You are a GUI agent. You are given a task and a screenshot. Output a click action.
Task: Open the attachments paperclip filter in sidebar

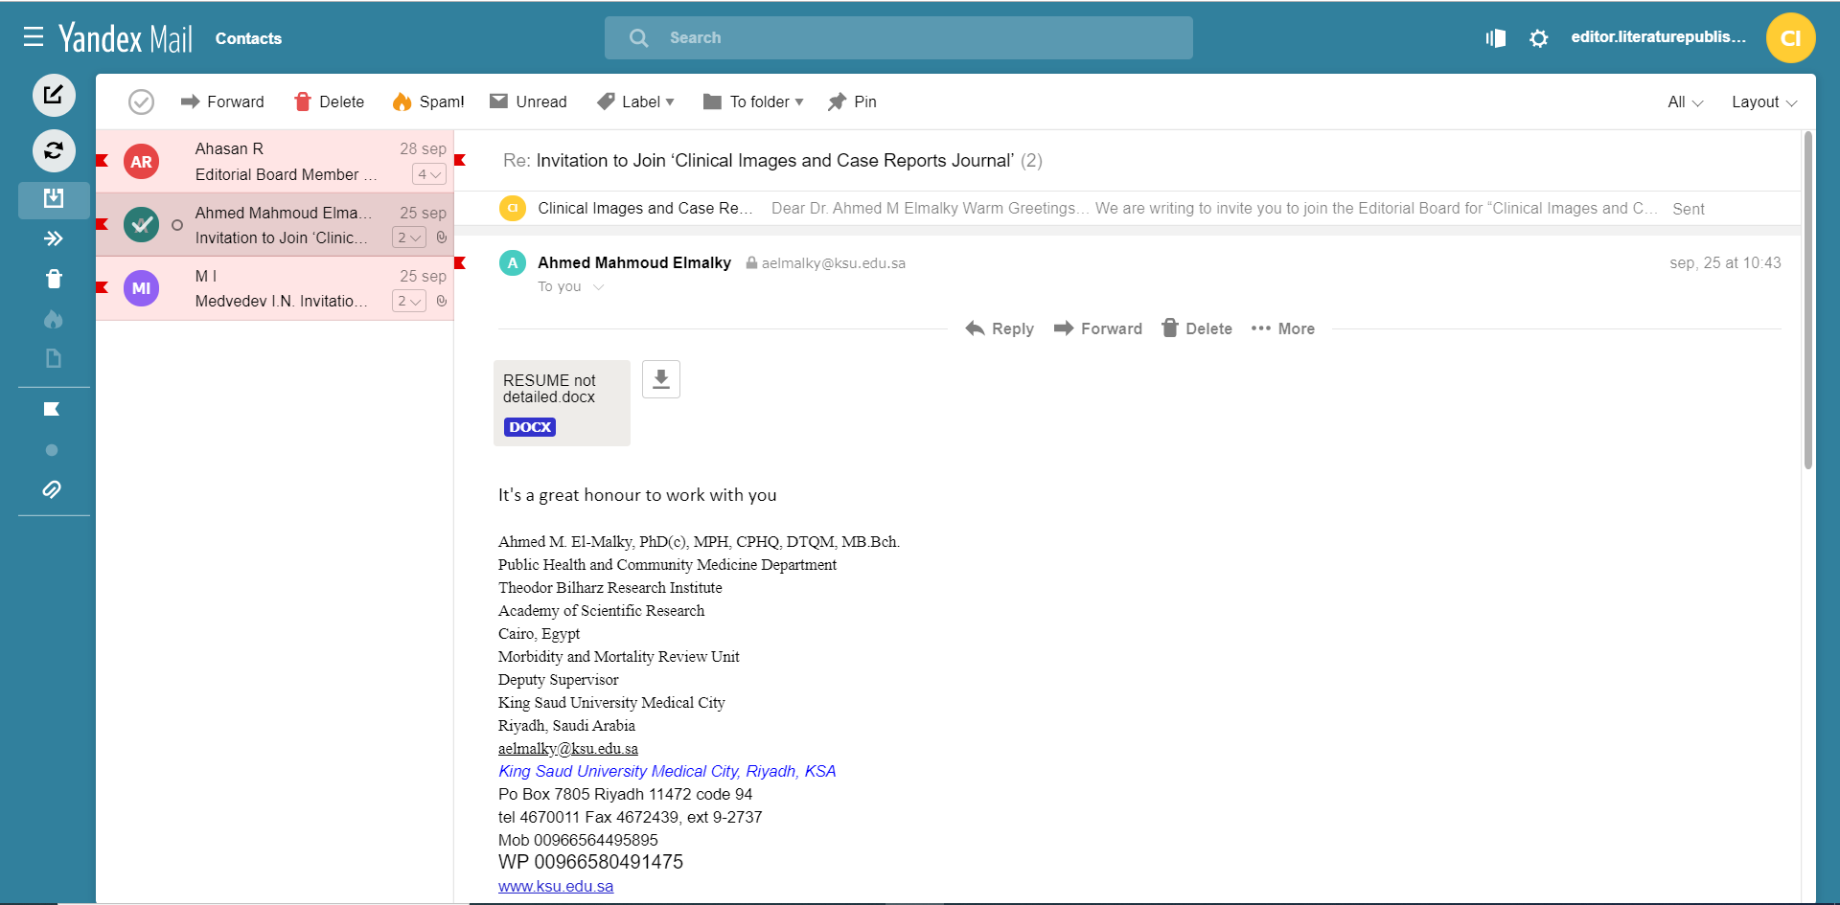[53, 489]
